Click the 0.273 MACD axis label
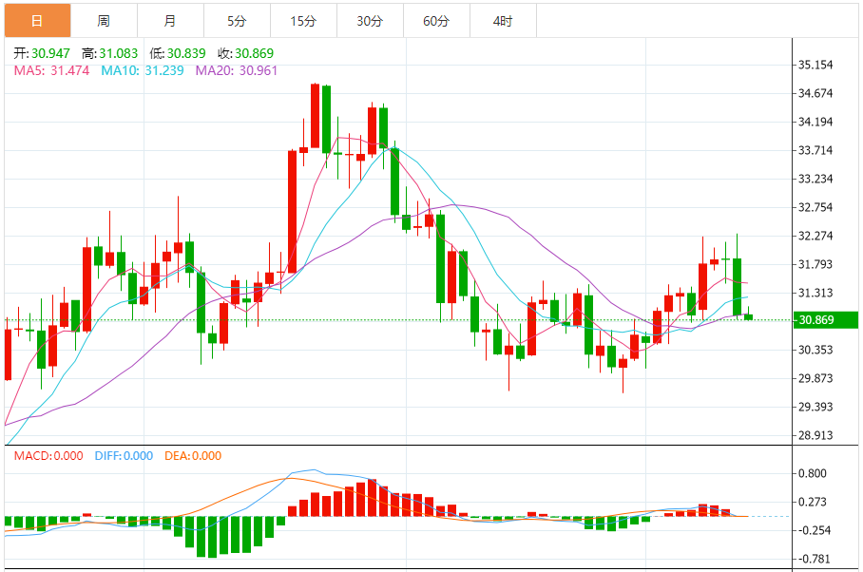Image resolution: width=863 pixels, height=572 pixels. tap(813, 502)
